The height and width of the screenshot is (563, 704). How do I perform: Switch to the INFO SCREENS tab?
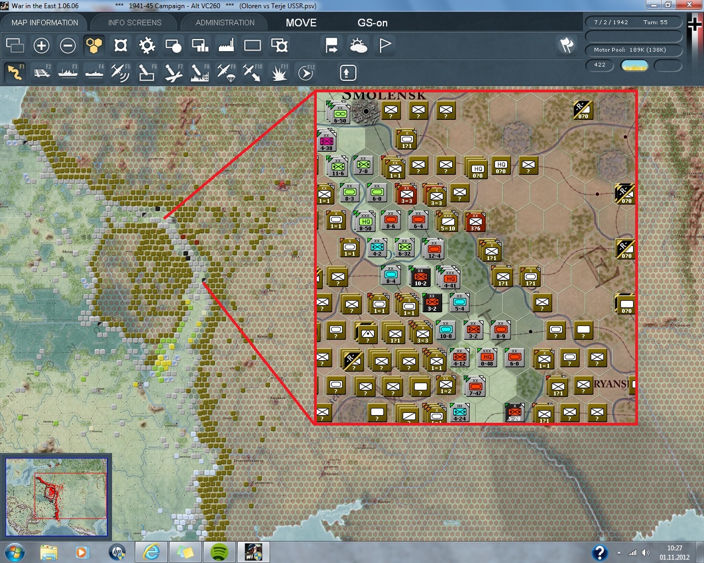(135, 23)
